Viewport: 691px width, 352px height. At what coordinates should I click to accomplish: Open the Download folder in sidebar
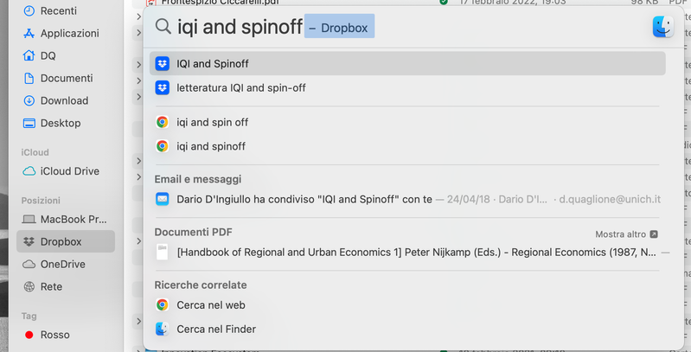click(64, 100)
